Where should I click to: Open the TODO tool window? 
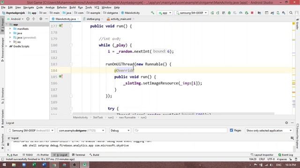point(28,155)
